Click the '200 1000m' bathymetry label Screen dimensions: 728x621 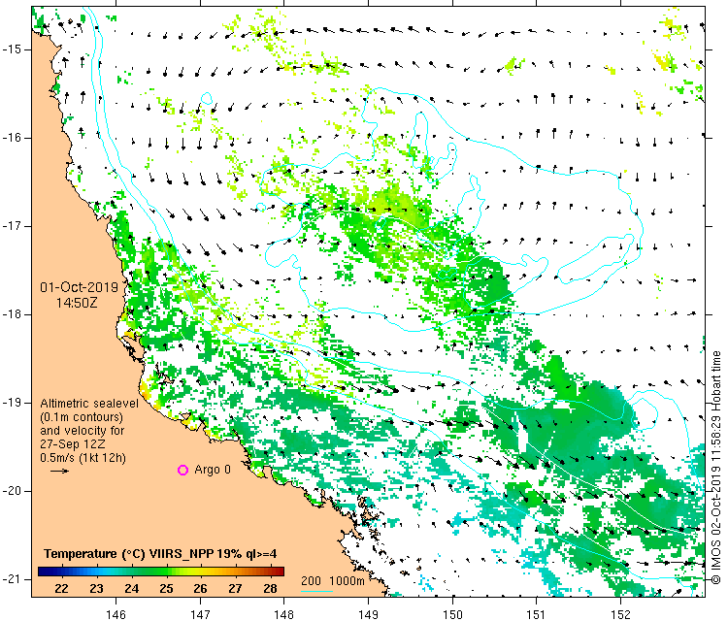click(332, 580)
